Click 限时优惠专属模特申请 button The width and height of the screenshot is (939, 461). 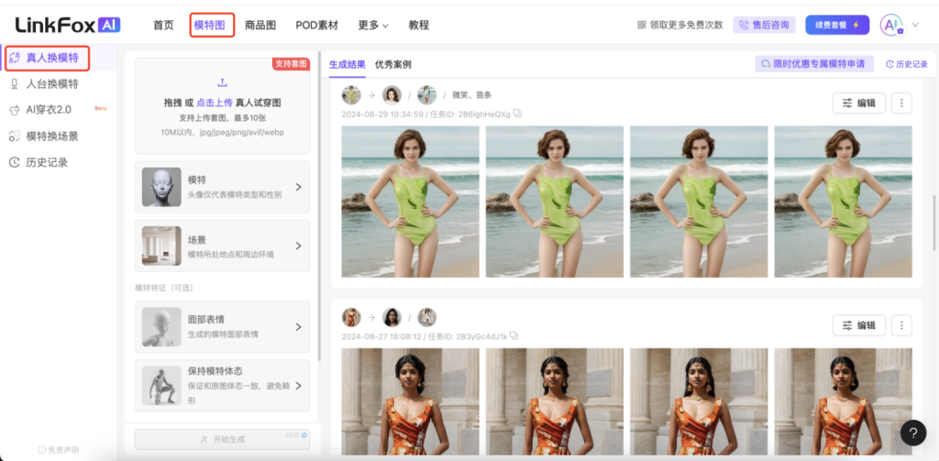(x=814, y=63)
